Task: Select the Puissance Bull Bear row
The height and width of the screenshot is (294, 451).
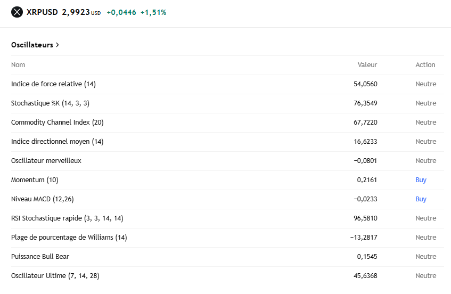Action: coord(40,257)
